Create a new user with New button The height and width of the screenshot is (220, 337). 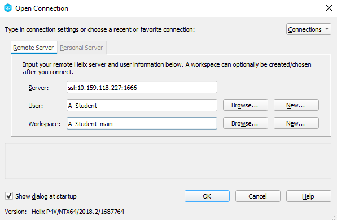coord(296,105)
